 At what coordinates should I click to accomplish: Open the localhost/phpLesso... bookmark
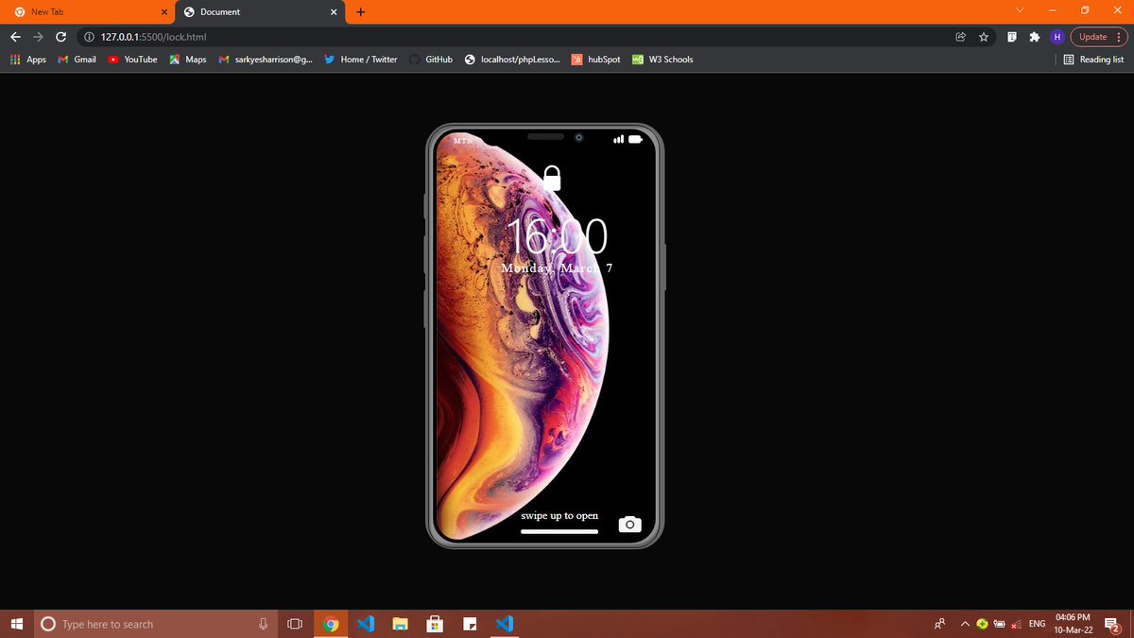(512, 60)
